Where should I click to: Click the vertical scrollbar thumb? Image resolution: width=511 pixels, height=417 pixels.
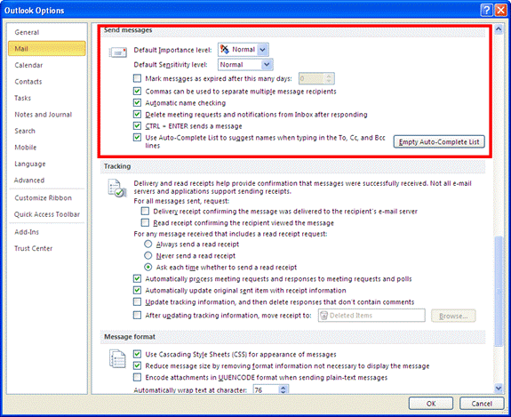coord(499,291)
